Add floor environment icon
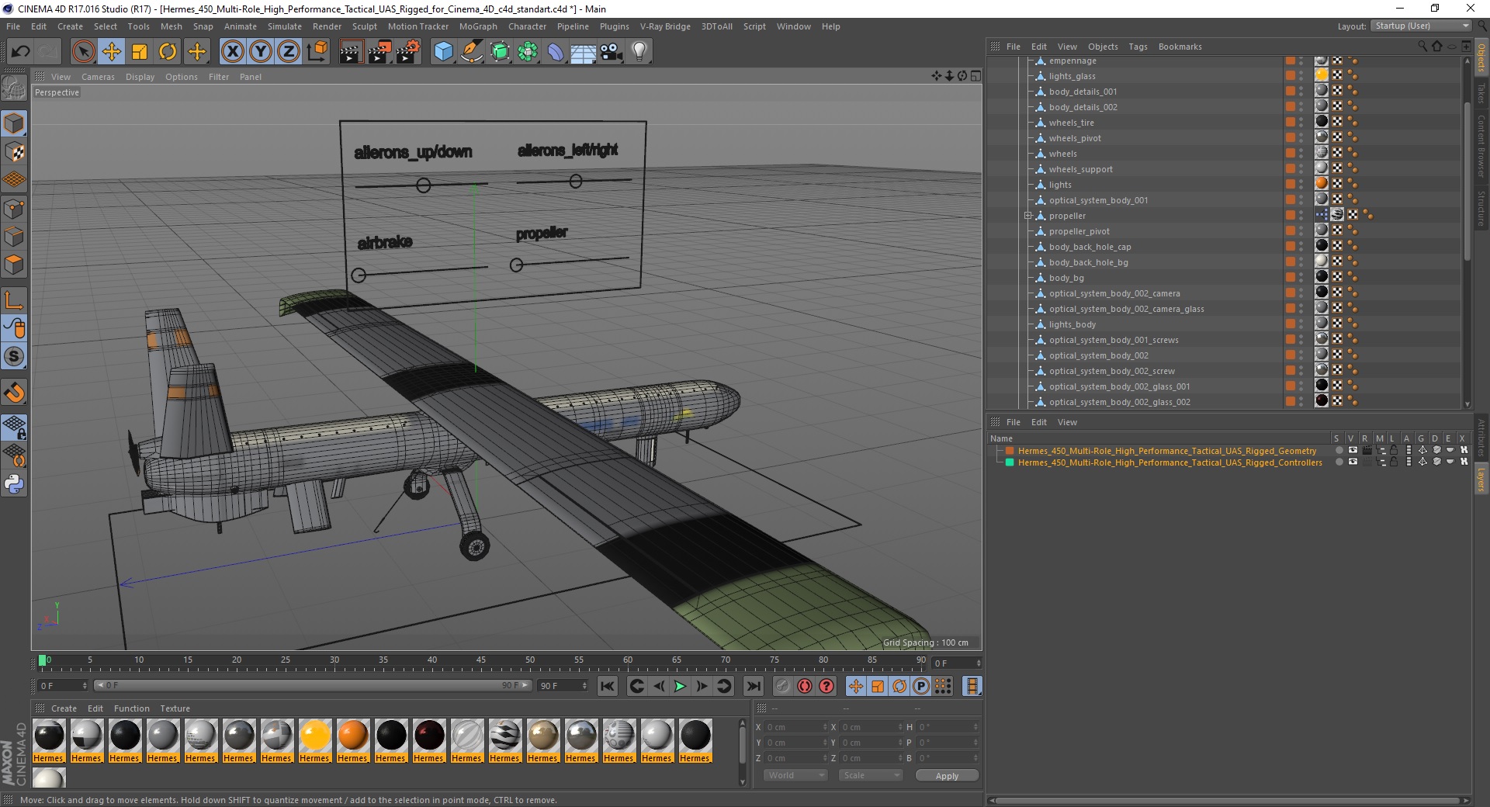The width and height of the screenshot is (1490, 807). pyautogui.click(x=584, y=52)
